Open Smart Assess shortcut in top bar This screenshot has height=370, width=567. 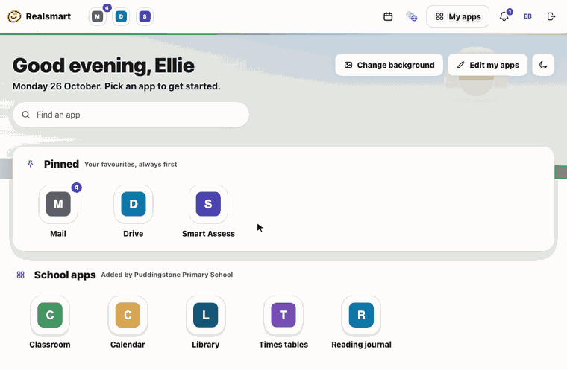145,16
